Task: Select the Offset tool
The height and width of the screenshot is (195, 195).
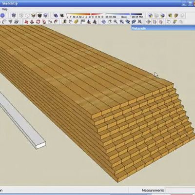Action: (x=56, y=21)
